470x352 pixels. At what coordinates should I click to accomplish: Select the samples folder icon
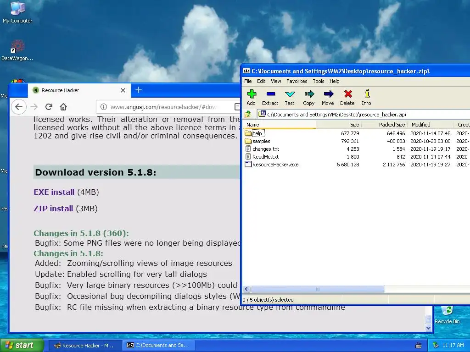[x=248, y=141]
